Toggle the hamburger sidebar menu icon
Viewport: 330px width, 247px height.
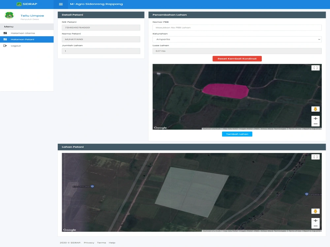coord(61,4)
